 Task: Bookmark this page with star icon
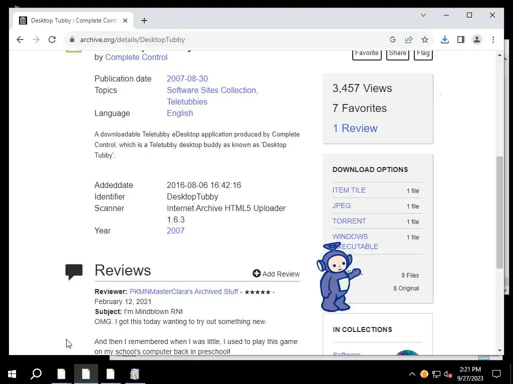(425, 39)
